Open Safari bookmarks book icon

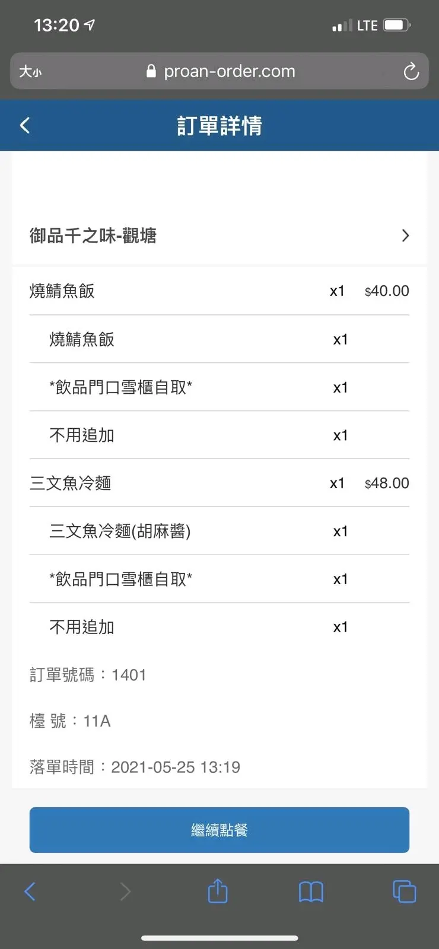311,891
